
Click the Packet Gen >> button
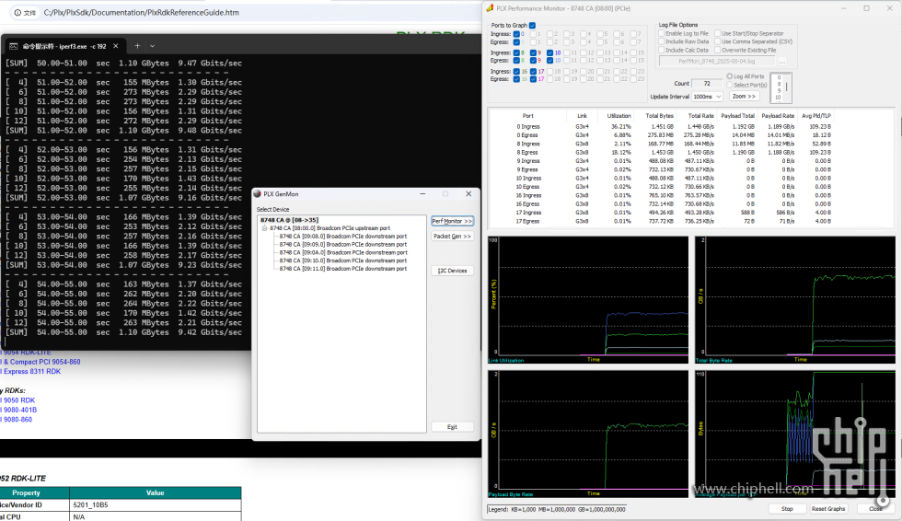(x=452, y=237)
